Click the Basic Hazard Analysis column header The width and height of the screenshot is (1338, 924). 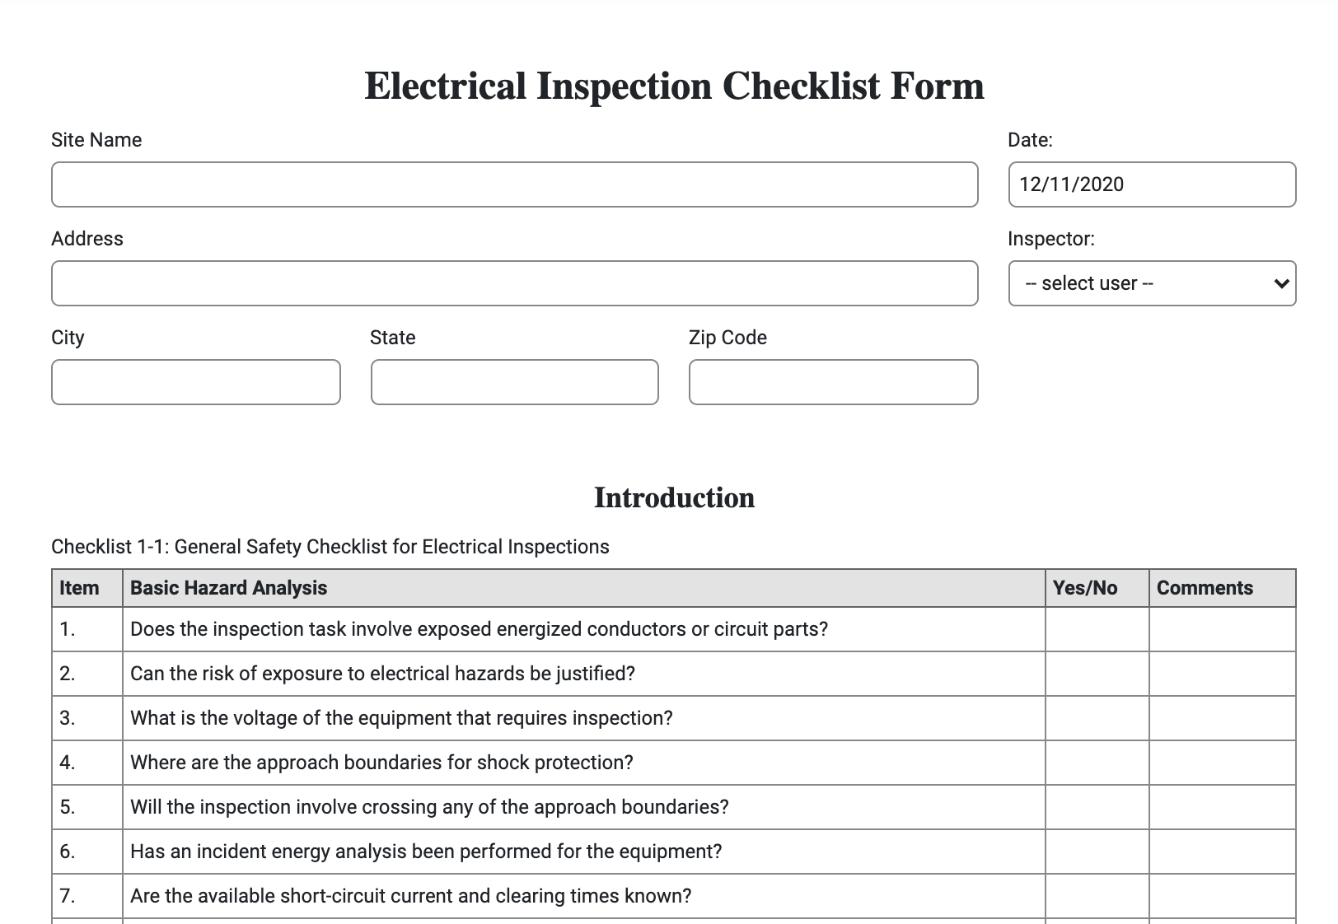227,587
